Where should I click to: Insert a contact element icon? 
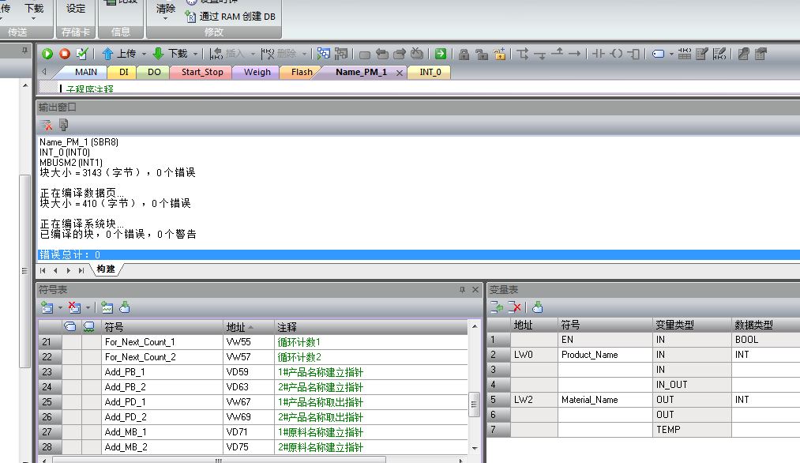599,54
